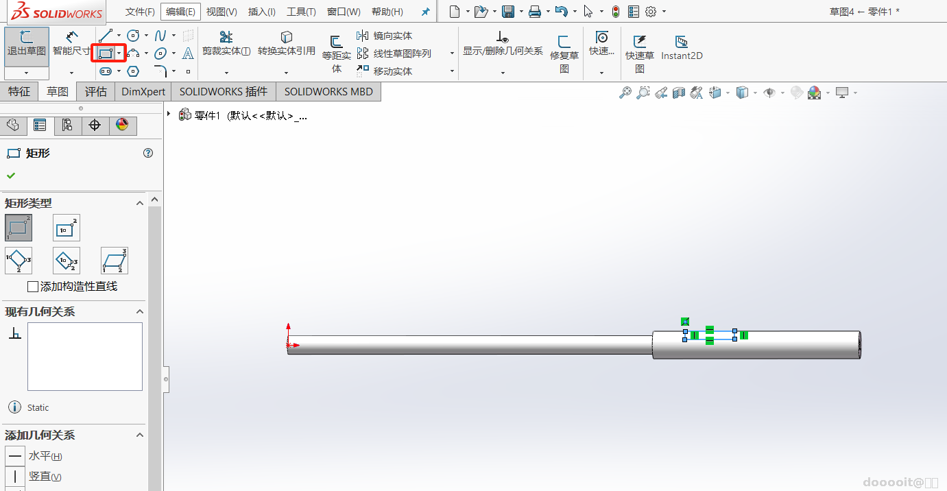Select the Arc sketch tool
Image resolution: width=947 pixels, height=491 pixels.
tap(134, 53)
